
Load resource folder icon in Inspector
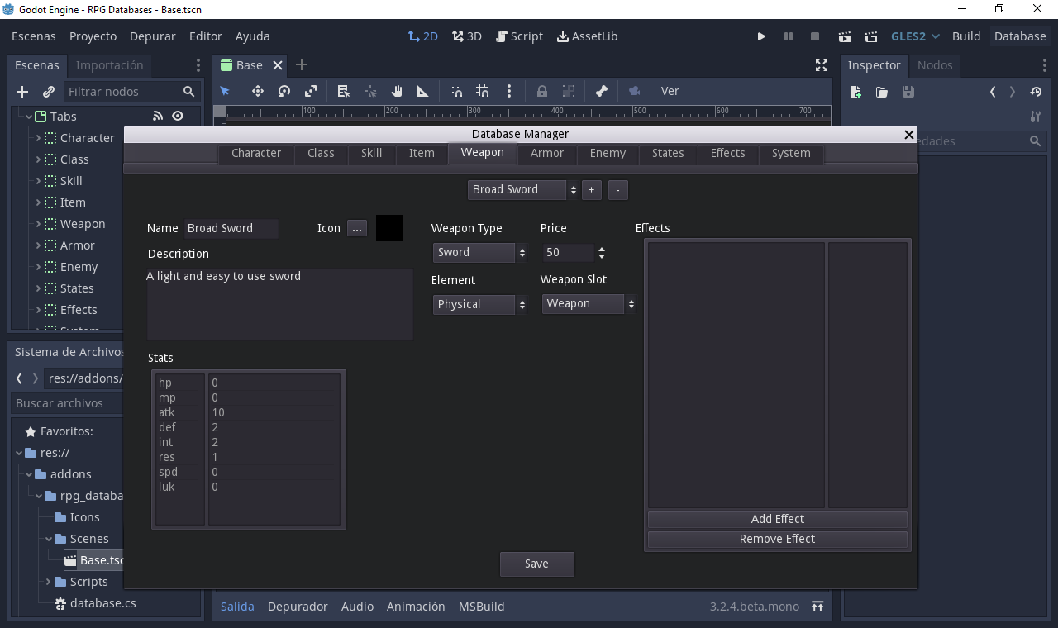[882, 92]
